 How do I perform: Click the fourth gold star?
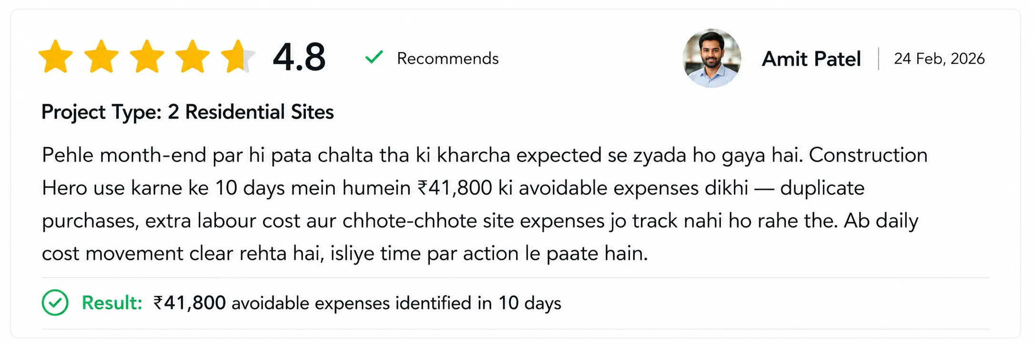(193, 57)
